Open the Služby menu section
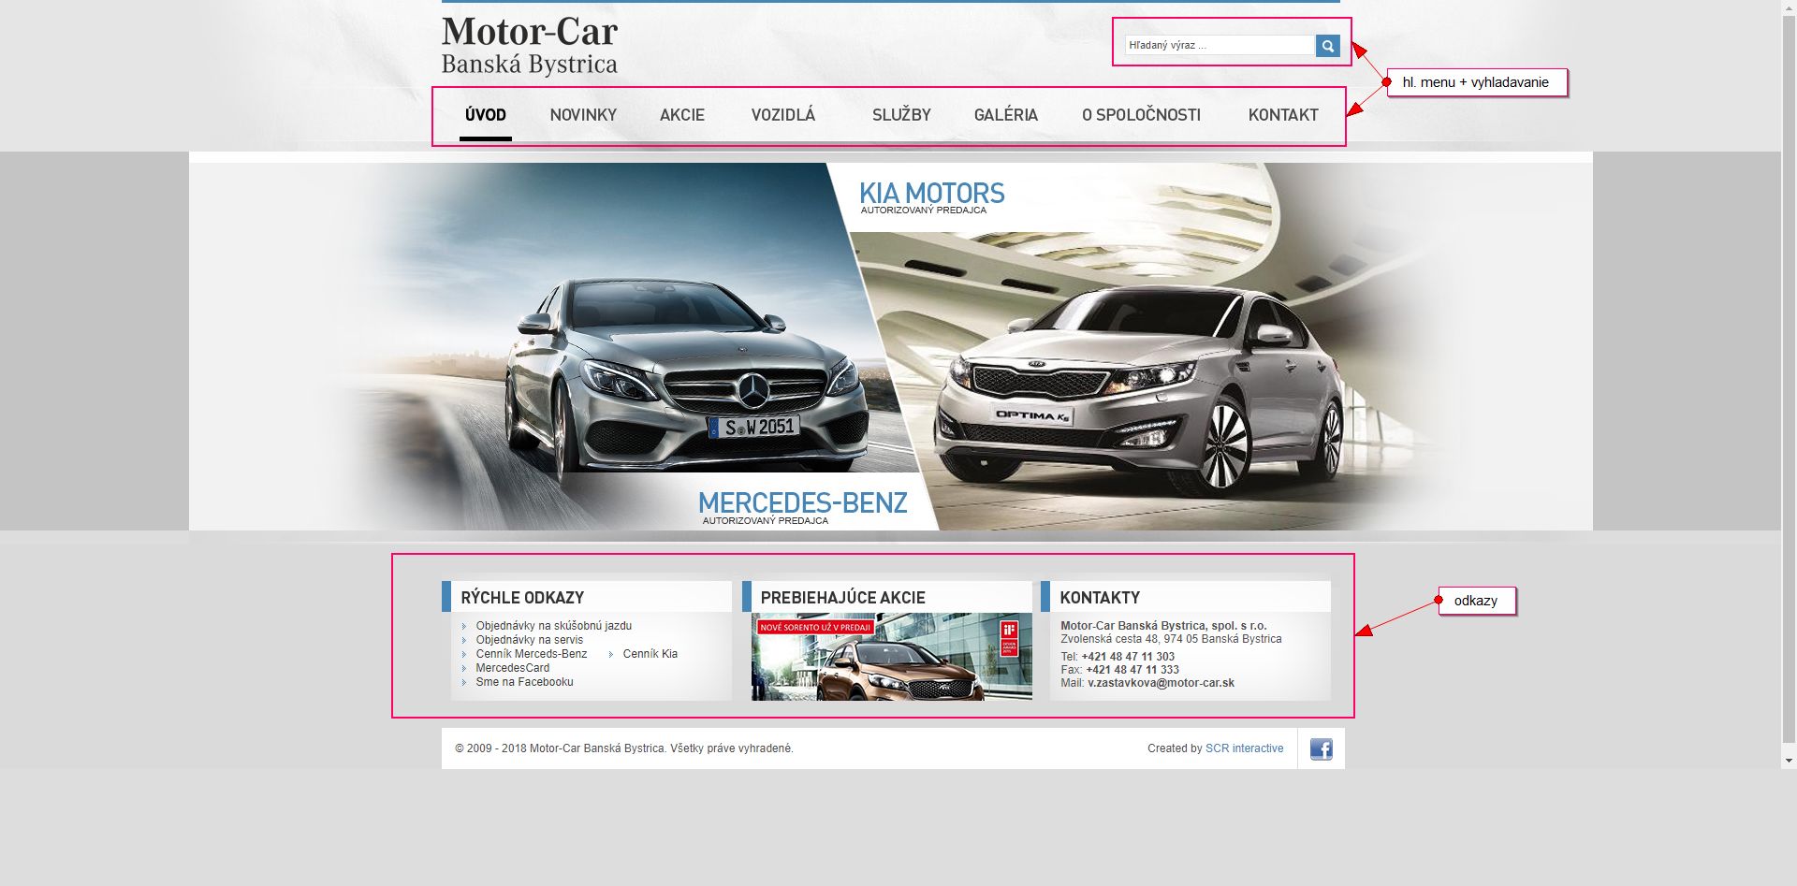1797x886 pixels. (901, 115)
